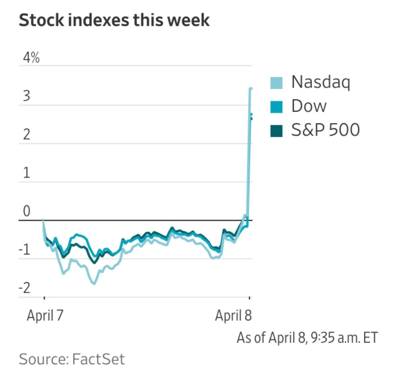This screenshot has height=376, width=397.
Task: Click the S&P 500 legend color swatch
Action: coord(276,130)
